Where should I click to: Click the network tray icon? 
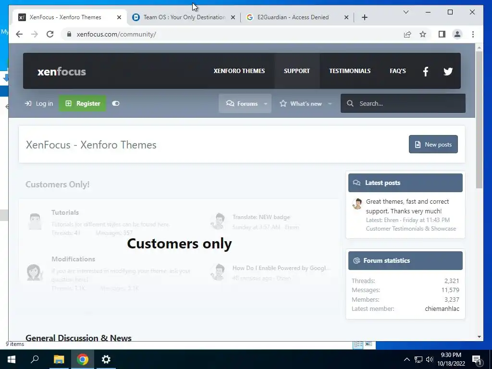[418, 359]
